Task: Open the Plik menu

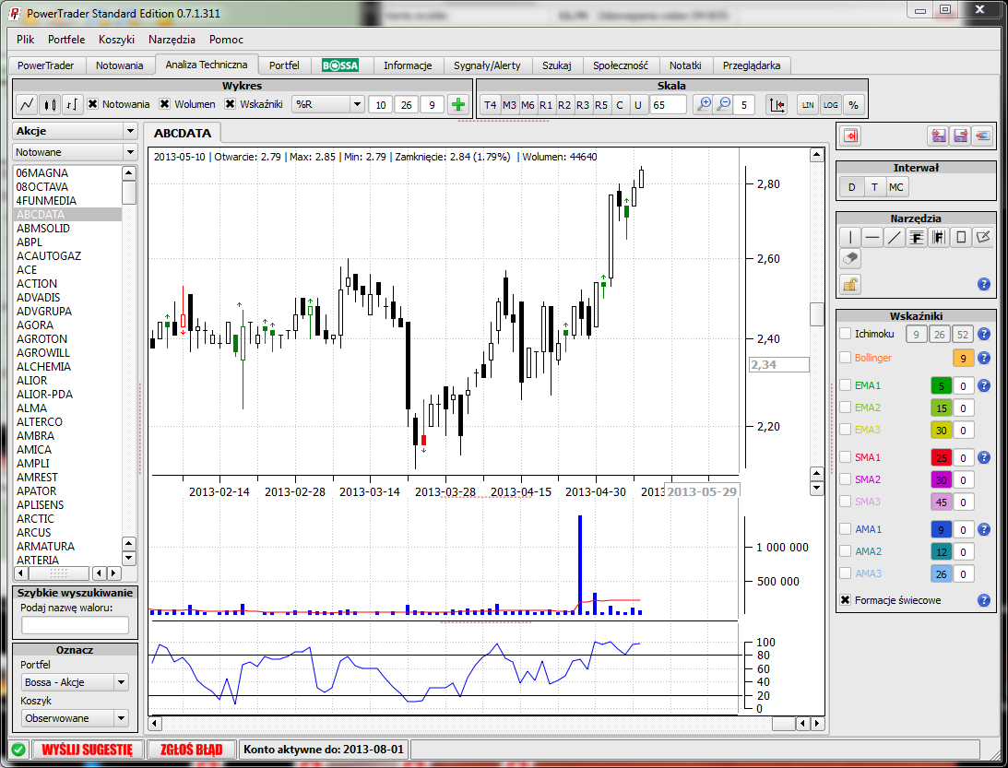Action: tap(26, 40)
